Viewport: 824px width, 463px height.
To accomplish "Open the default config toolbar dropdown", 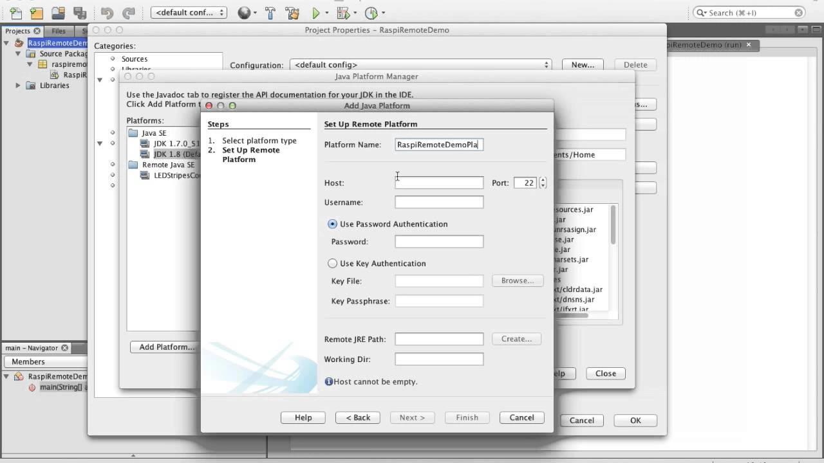I will pos(189,12).
